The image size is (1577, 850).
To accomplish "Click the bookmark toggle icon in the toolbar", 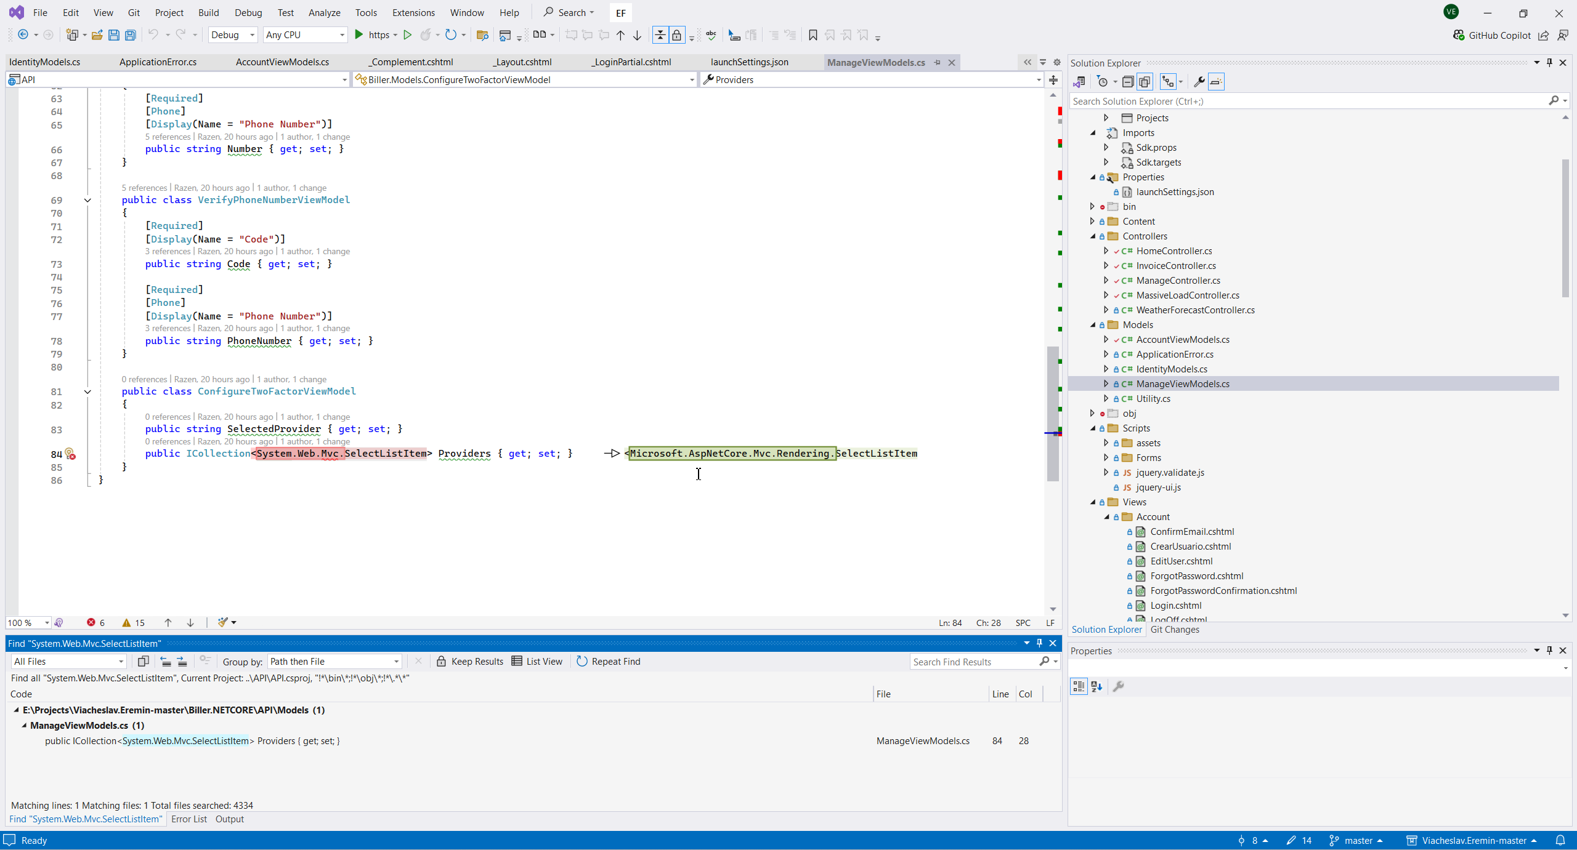I will [813, 35].
